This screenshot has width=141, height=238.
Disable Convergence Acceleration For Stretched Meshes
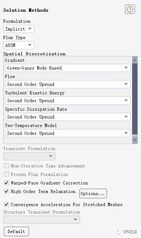point(6,204)
